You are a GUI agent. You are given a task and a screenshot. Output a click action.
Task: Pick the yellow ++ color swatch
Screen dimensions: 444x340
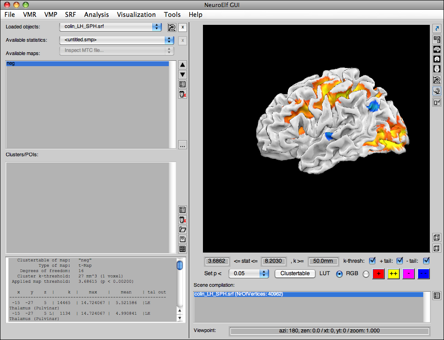click(x=393, y=274)
